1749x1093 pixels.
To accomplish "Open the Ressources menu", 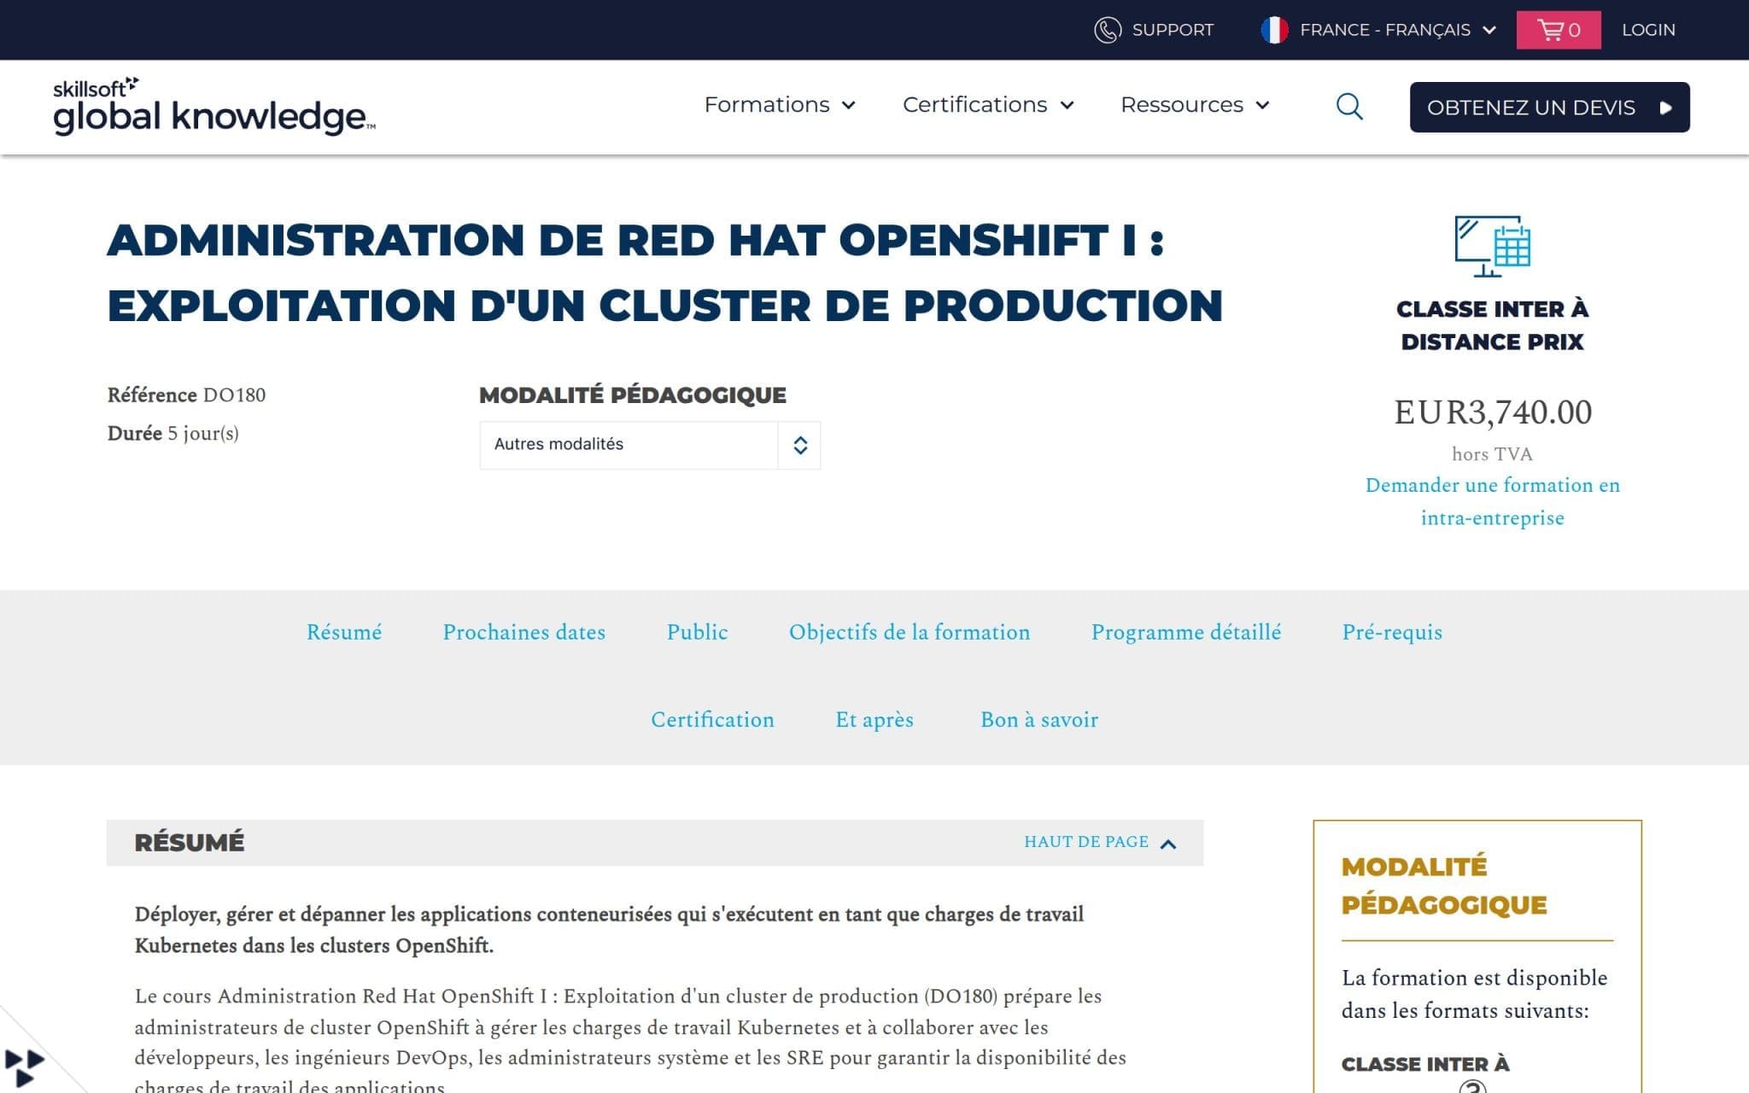I will coord(1195,105).
